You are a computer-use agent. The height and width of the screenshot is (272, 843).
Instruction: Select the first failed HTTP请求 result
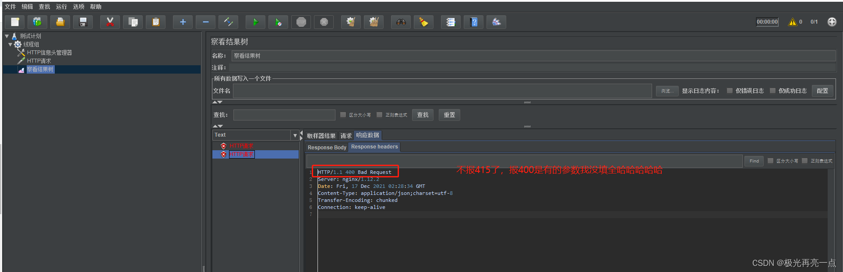click(241, 146)
